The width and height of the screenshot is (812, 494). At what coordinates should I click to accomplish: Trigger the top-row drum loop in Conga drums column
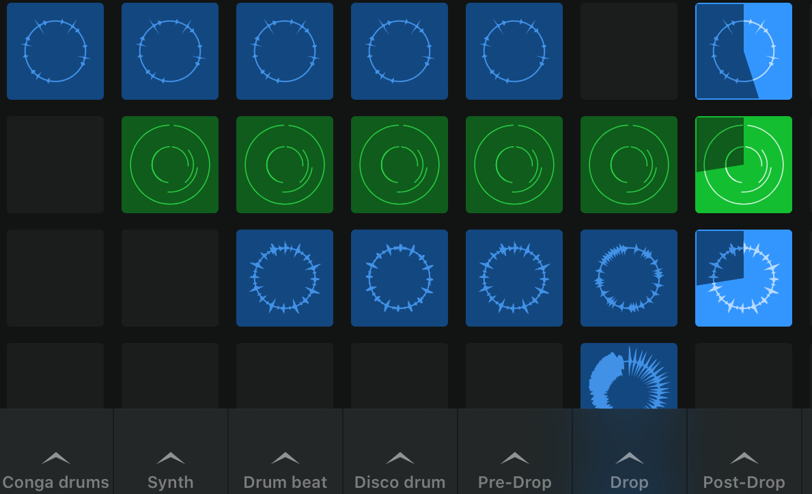[x=55, y=51]
